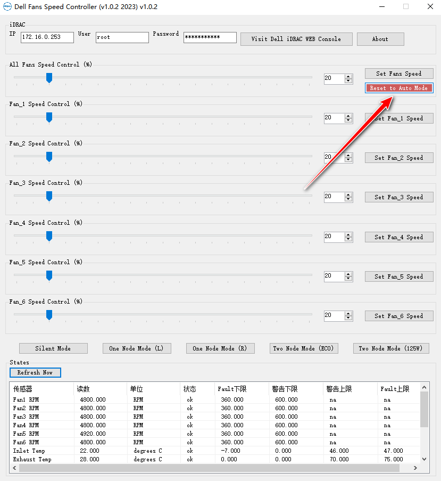Decrease Fan_4 speed with down arrow

348,239
